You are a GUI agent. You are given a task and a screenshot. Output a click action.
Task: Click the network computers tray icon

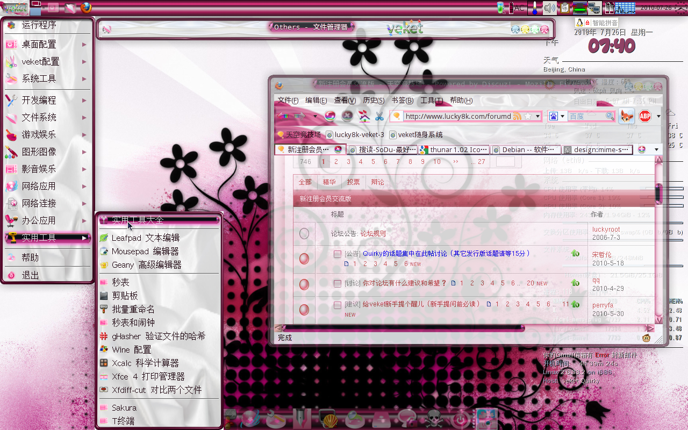594,8
